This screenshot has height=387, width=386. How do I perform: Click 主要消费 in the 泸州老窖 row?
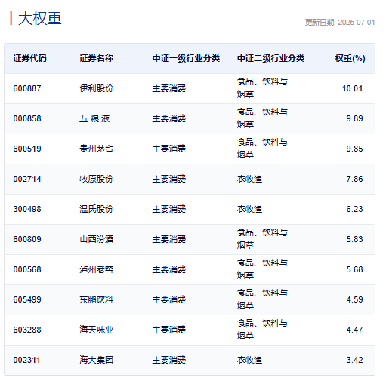click(169, 269)
